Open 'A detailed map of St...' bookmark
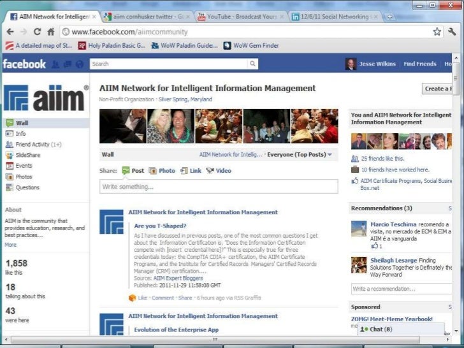The width and height of the screenshot is (464, 348). click(x=39, y=46)
